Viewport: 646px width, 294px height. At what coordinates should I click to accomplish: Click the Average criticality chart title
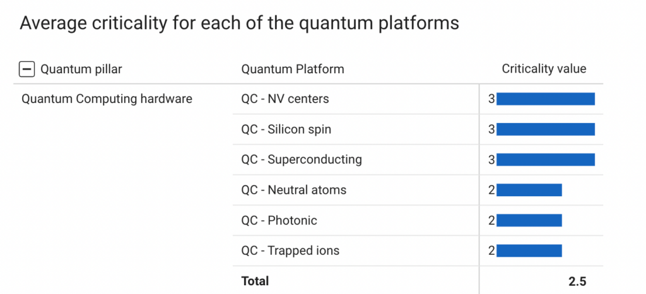239,23
